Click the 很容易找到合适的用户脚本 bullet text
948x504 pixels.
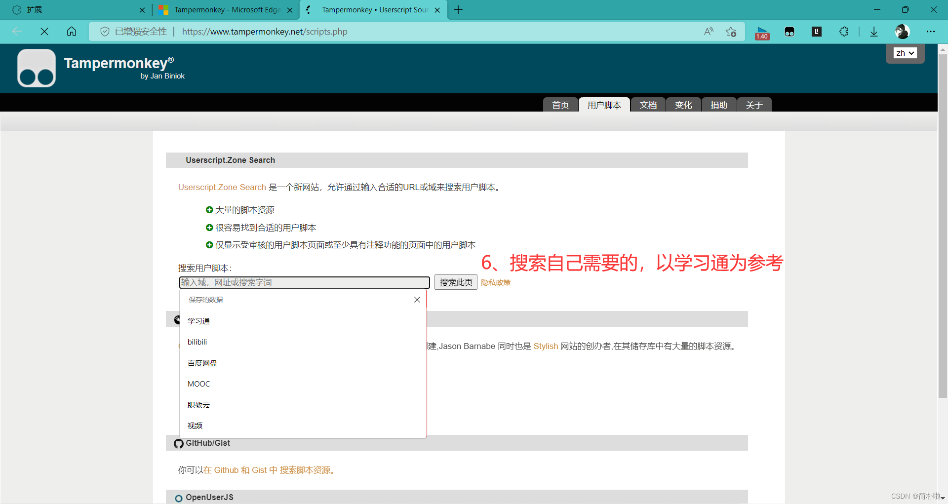[x=266, y=228]
